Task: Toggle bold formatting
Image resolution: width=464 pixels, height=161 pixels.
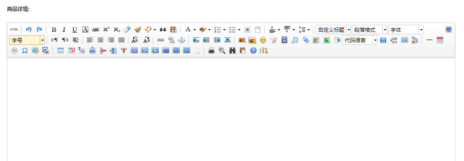Action: [x=54, y=30]
